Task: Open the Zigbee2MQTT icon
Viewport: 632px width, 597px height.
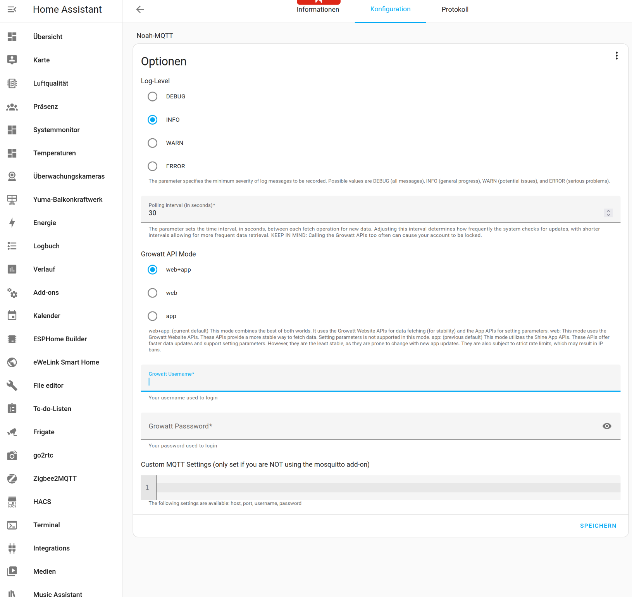Action: pos(12,478)
